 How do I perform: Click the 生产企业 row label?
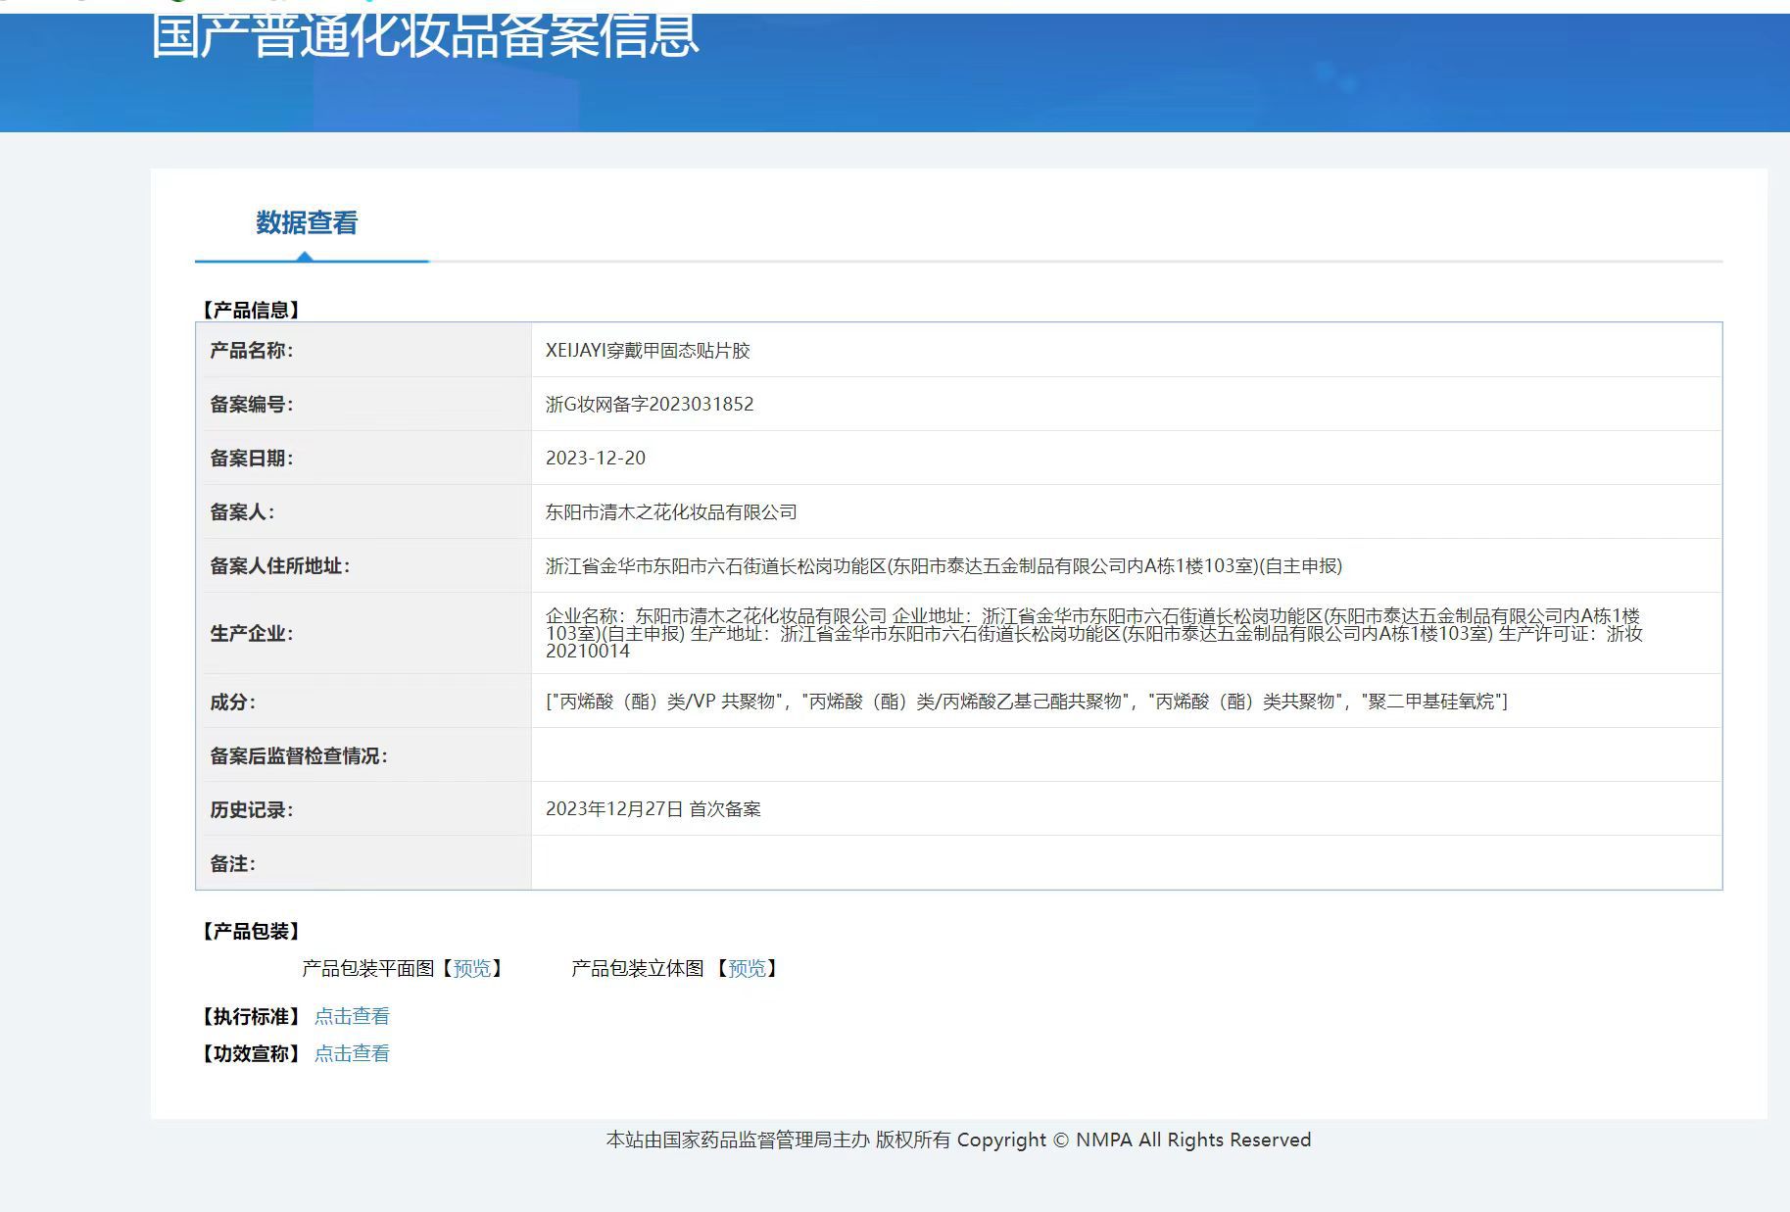pyautogui.click(x=251, y=634)
